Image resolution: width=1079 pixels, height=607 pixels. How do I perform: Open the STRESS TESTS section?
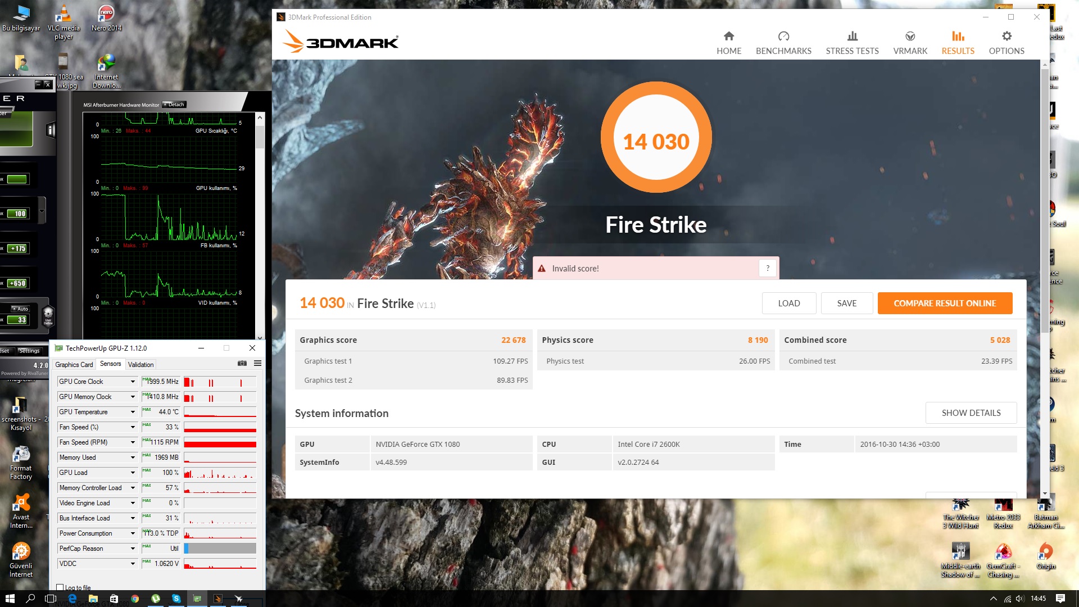click(852, 43)
